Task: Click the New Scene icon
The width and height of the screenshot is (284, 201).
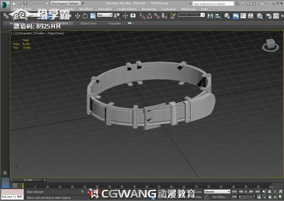Action: [14, 3]
